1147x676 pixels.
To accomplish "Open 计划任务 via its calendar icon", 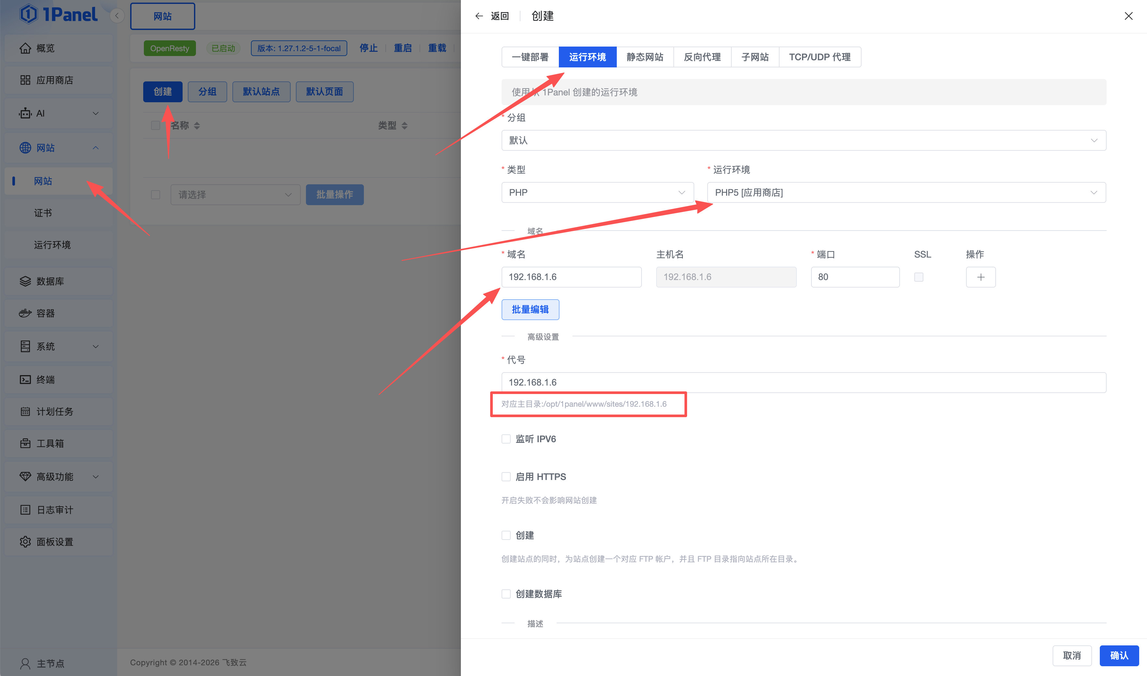I will click(x=25, y=411).
